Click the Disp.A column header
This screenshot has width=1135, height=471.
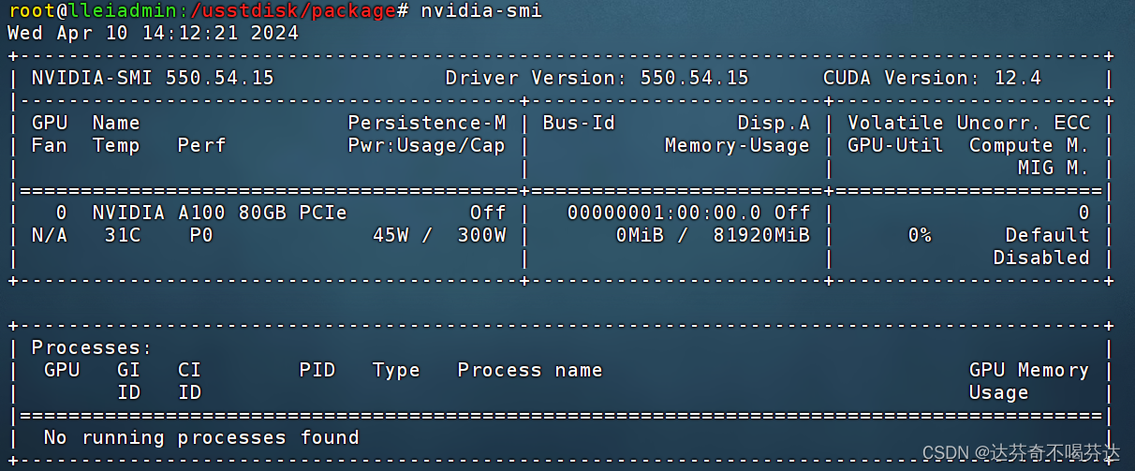point(774,123)
